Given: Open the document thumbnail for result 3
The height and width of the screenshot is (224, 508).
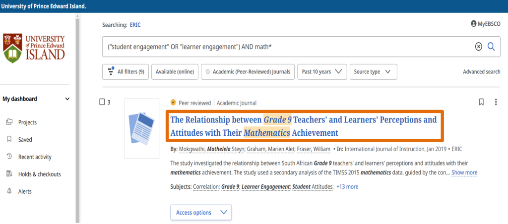Looking at the screenshot, I should pyautogui.click(x=141, y=128).
